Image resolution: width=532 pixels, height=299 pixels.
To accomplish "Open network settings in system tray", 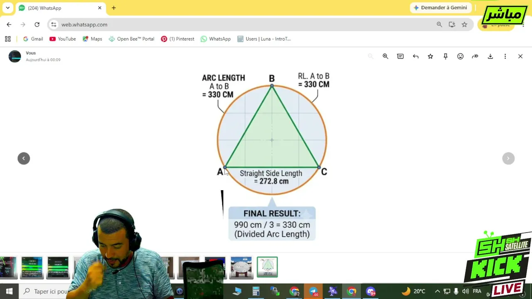I will pyautogui.click(x=447, y=292).
